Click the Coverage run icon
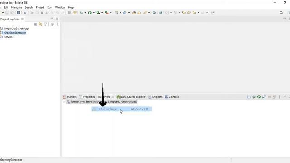This screenshot has width=290, height=163. pos(98,13)
